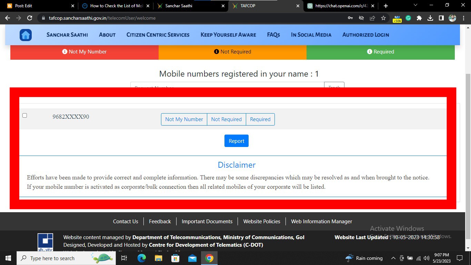Image resolution: width=471 pixels, height=265 pixels.
Task: Open Website Policies footer link
Action: 262,222
